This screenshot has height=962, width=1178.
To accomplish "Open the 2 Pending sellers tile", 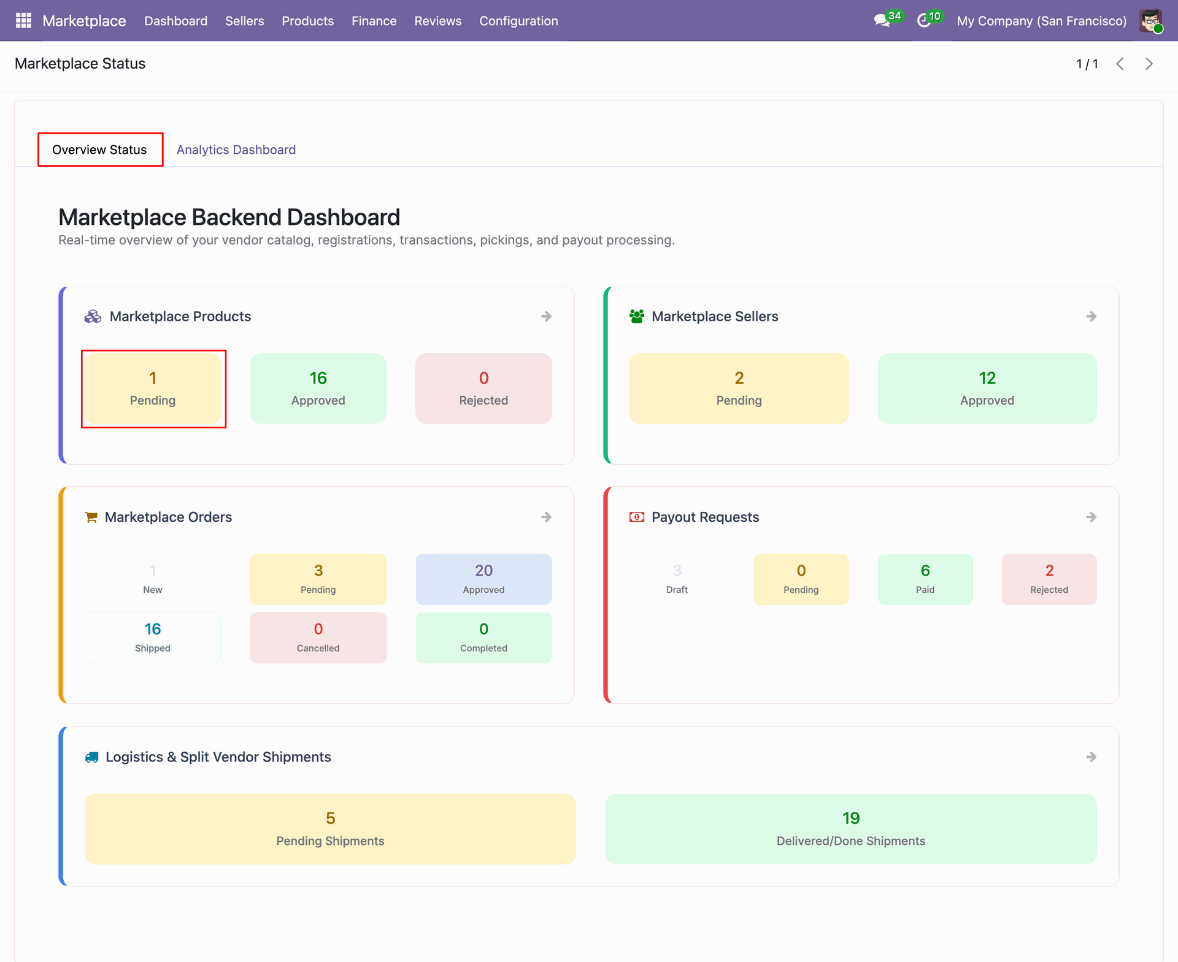I will tap(739, 389).
